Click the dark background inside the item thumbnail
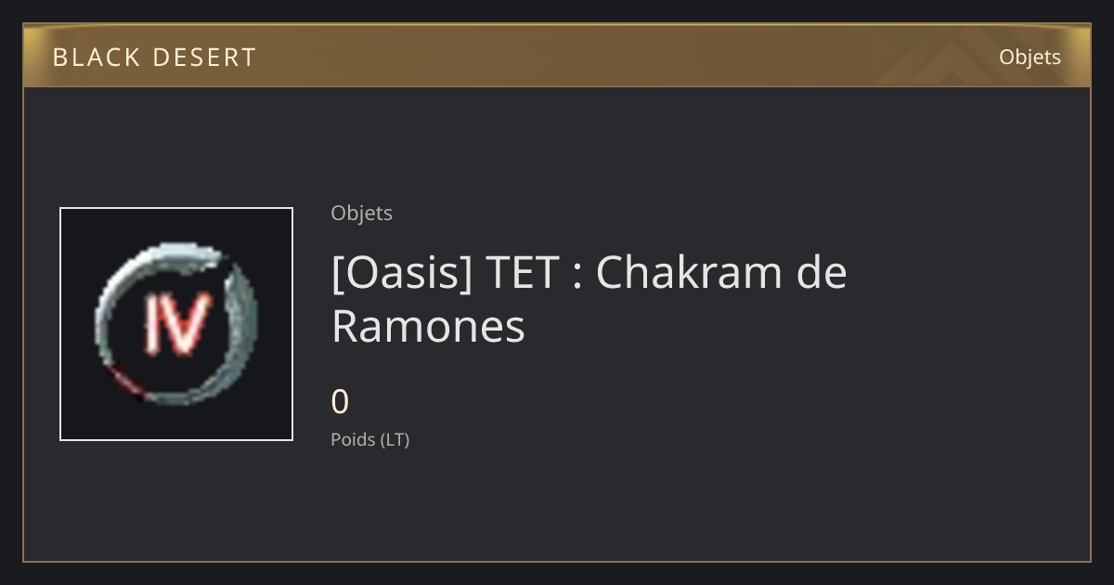This screenshot has height=585, width=1114. 84,232
